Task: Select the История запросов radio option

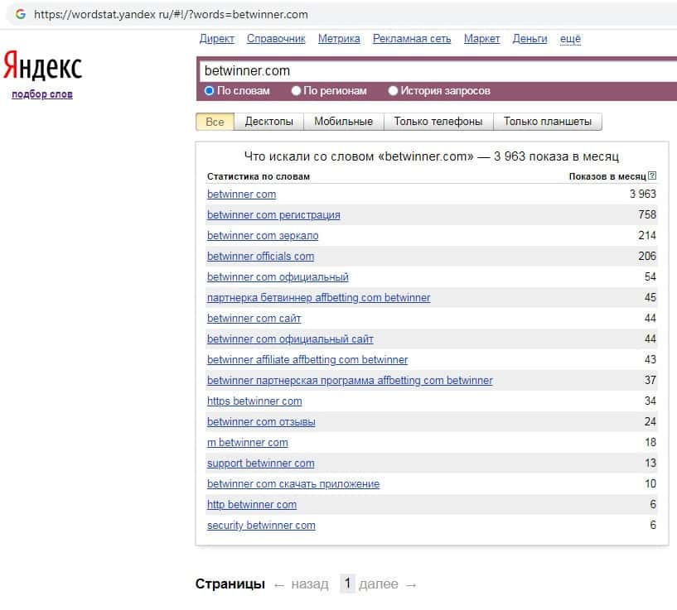Action: [394, 91]
